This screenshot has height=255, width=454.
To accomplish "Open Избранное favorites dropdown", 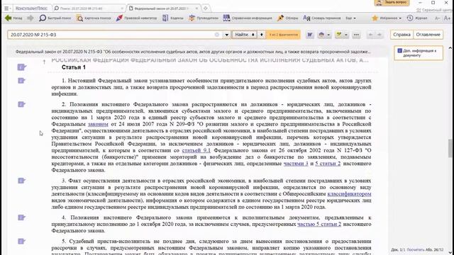I will tap(387, 18).
